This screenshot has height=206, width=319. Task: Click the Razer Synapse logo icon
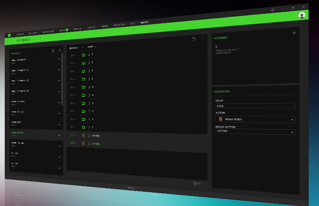[x=8, y=35]
